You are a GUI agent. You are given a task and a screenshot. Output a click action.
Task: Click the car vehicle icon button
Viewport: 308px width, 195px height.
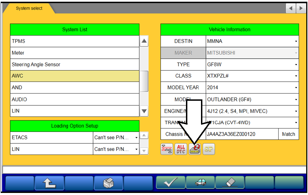200,183
